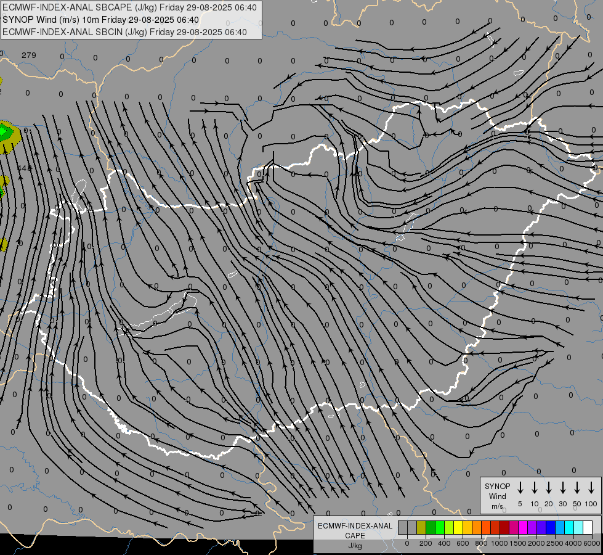Choose the pale cyan swatch right of 4000

point(578,527)
